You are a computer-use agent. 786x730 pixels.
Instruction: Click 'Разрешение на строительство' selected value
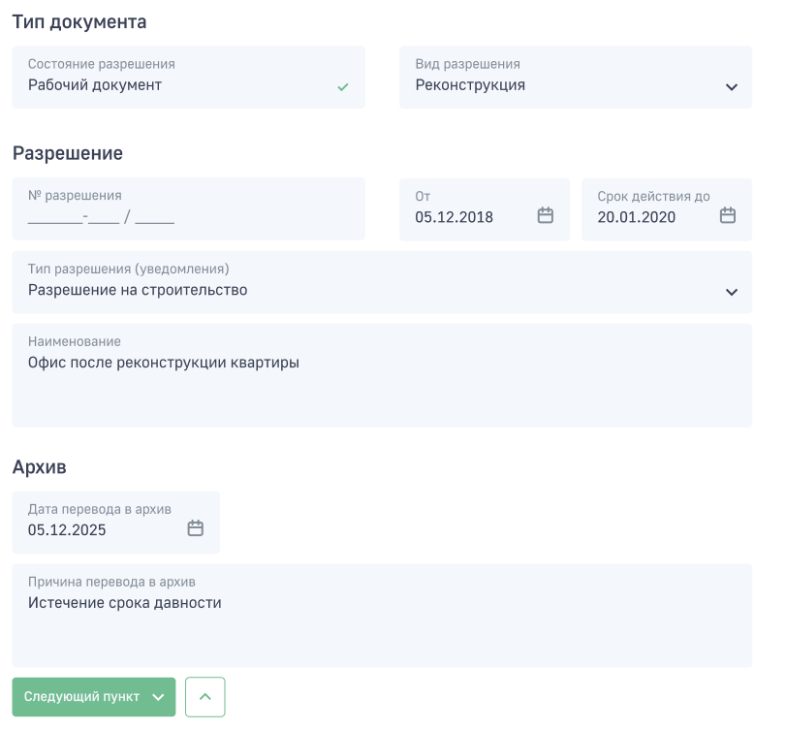pos(138,290)
